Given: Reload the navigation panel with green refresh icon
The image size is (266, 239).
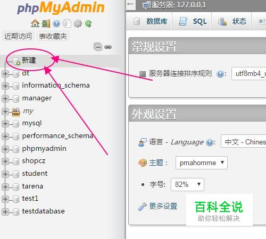Looking at the screenshot, I should [88, 23].
